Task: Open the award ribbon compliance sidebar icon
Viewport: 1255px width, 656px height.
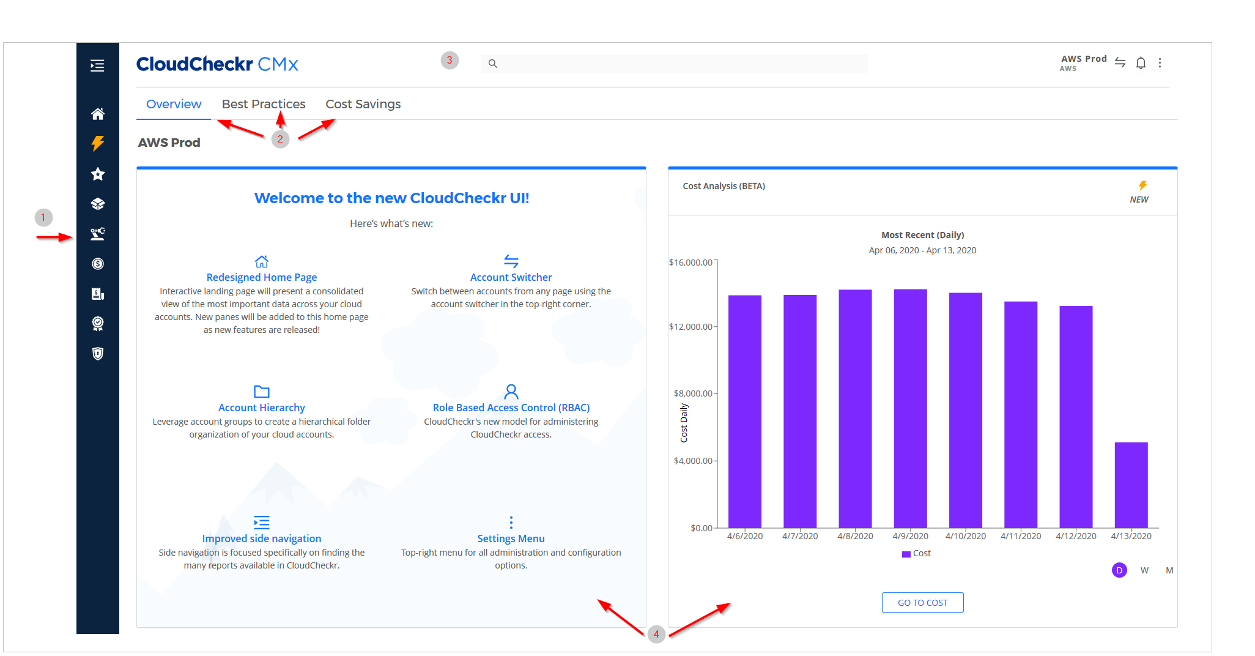Action: pos(97,324)
